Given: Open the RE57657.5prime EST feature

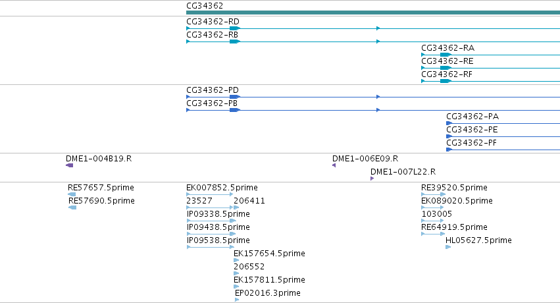Looking at the screenshot, I should pyautogui.click(x=72, y=194).
